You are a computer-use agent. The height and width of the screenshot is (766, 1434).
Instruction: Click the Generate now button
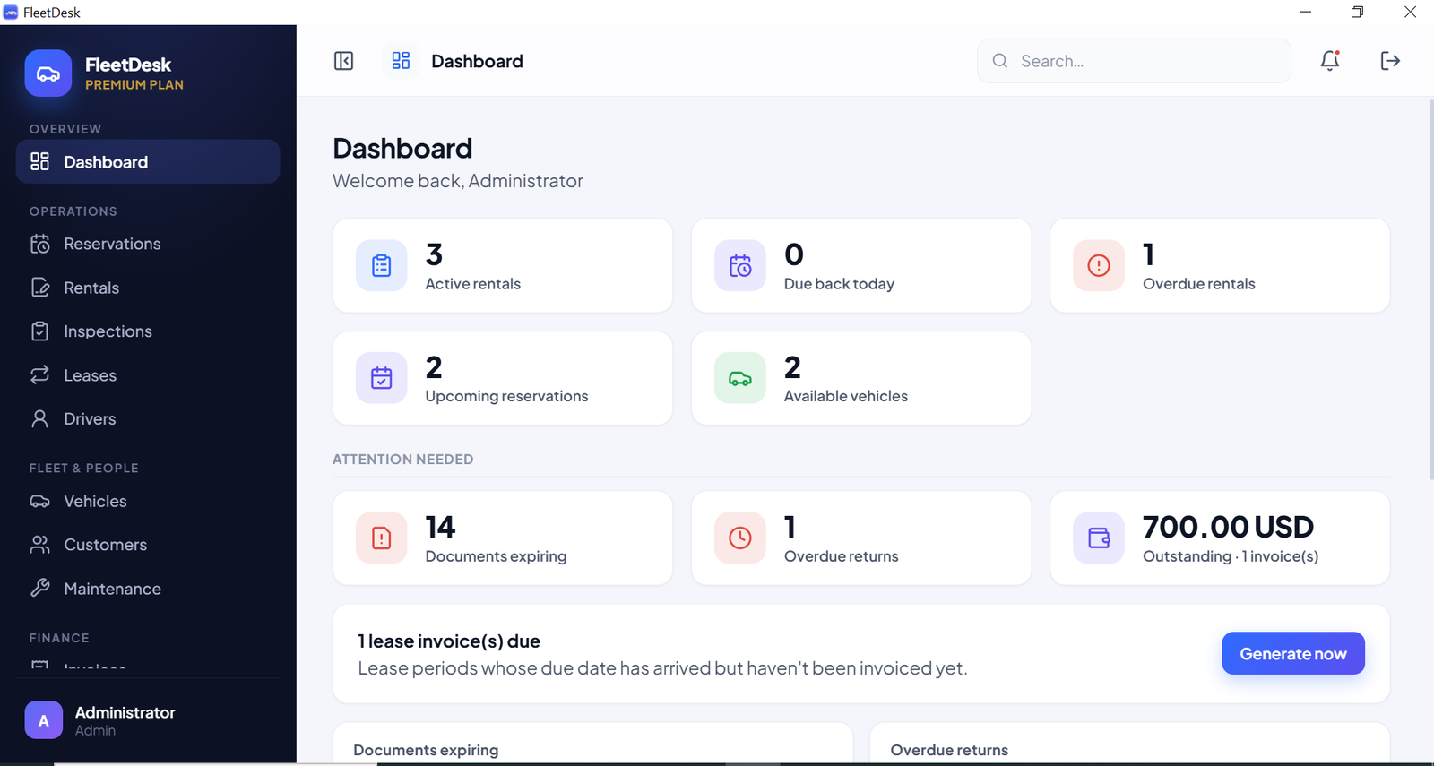(1293, 654)
